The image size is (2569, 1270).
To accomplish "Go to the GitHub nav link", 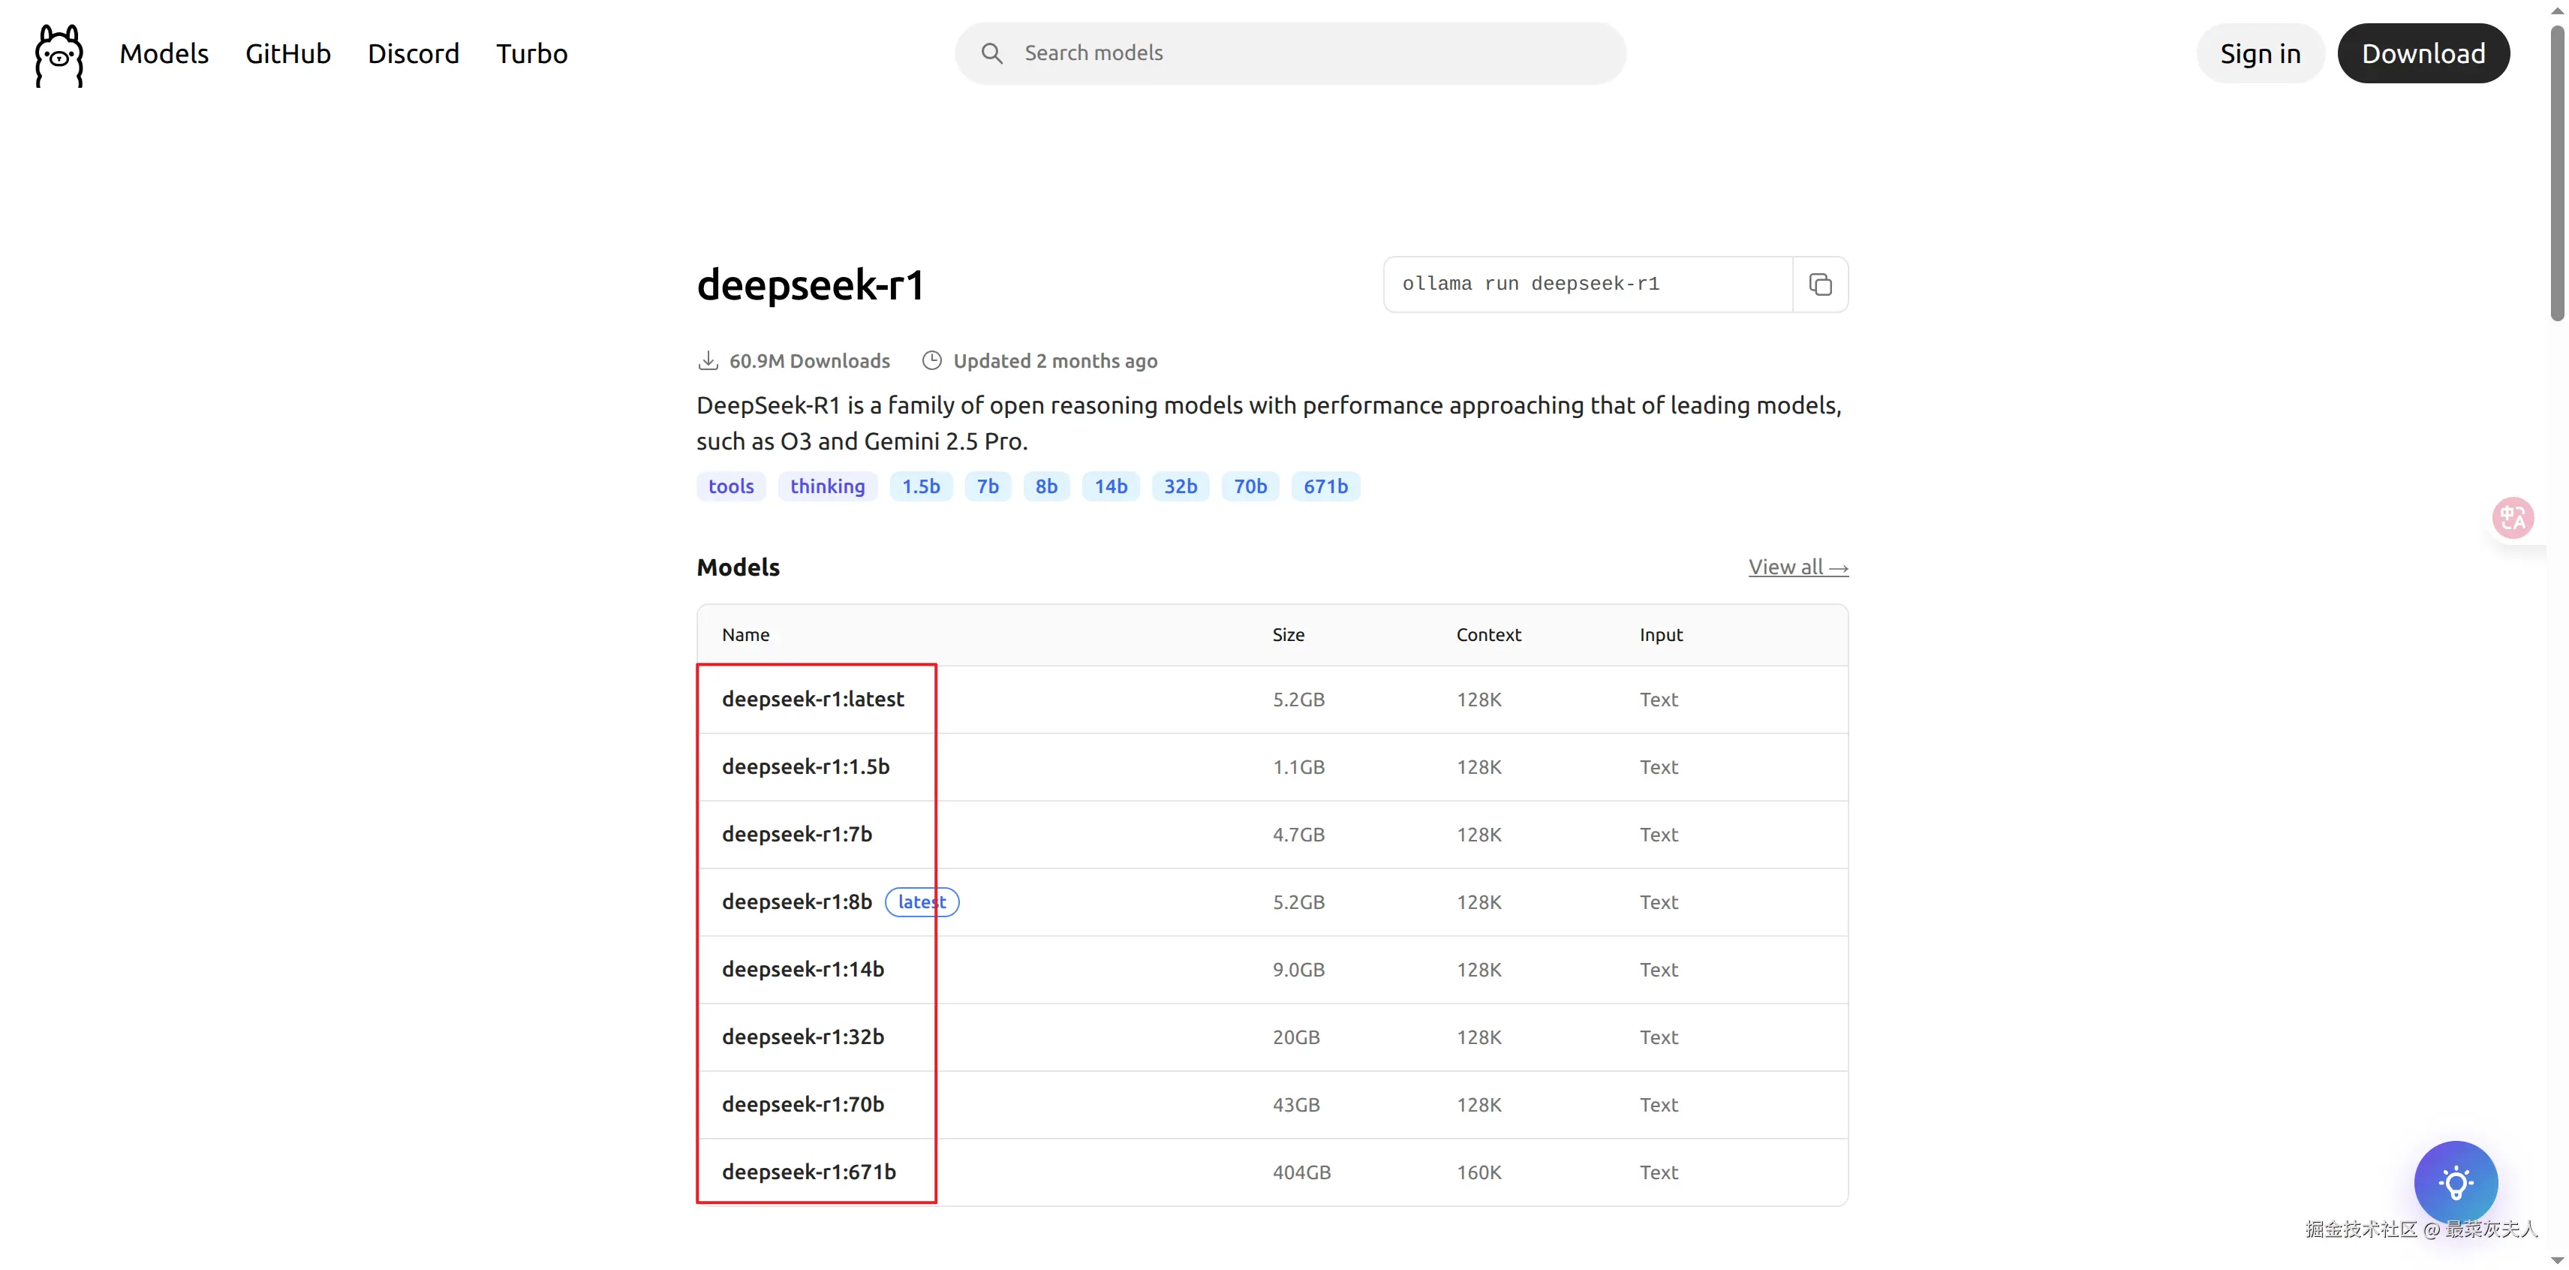I will click(x=287, y=54).
